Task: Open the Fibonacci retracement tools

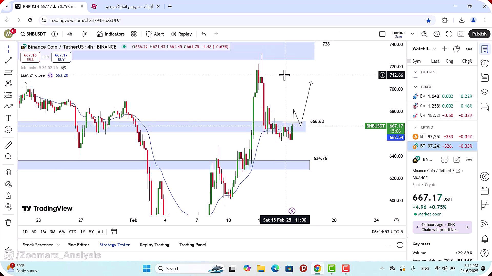Action: pos(8,72)
